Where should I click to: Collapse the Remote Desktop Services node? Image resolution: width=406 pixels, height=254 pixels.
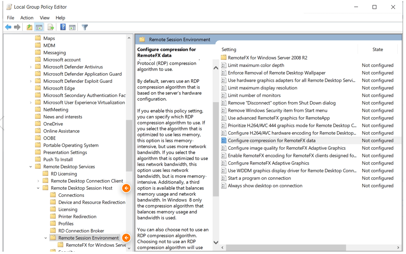click(31, 167)
